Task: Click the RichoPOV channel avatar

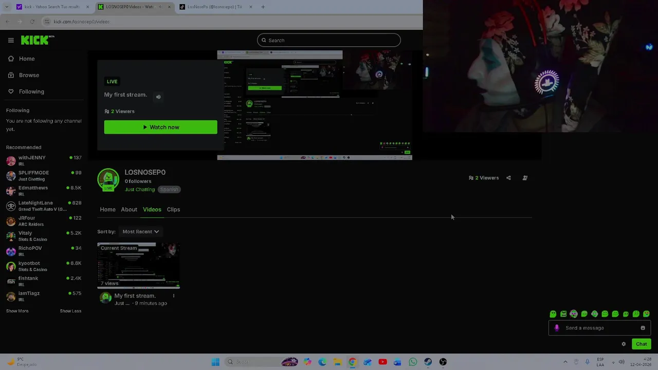Action: click(x=11, y=251)
